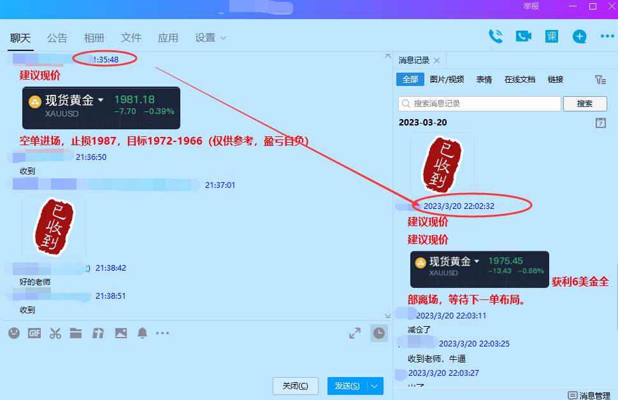618x400 pixels.
Task: Open the group class (课) icon
Action: tap(551, 37)
